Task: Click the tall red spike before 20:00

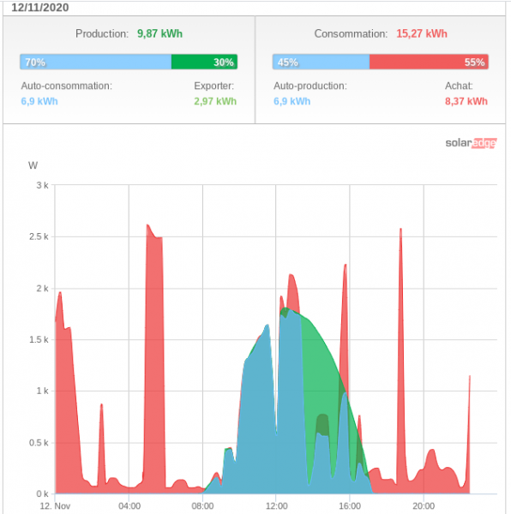Action: click(x=400, y=361)
